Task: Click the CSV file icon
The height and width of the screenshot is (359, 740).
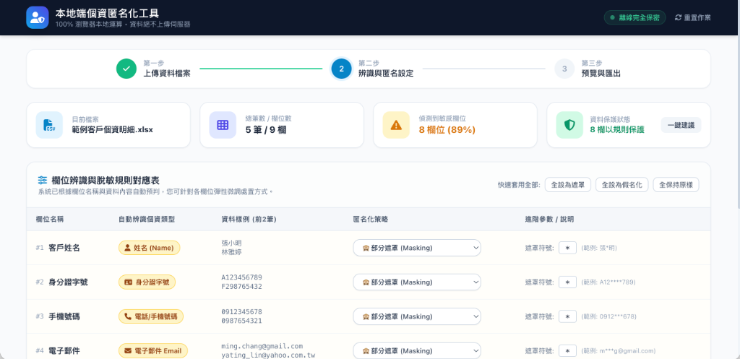Action: tap(49, 125)
